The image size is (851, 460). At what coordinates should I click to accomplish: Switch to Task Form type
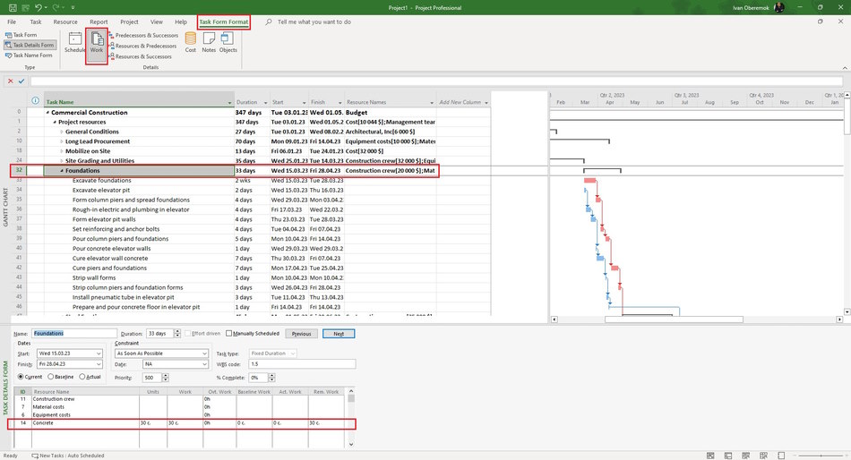(x=21, y=35)
